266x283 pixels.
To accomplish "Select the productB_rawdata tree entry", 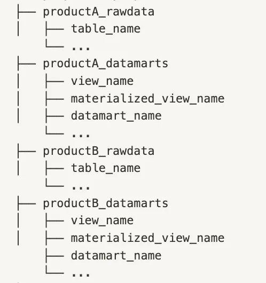I will pyautogui.click(x=99, y=151).
